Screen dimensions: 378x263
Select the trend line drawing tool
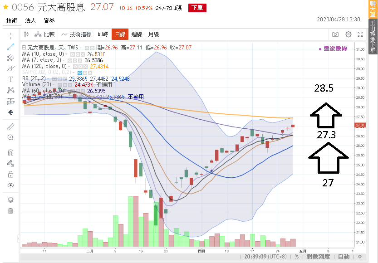pyautogui.click(x=10, y=47)
